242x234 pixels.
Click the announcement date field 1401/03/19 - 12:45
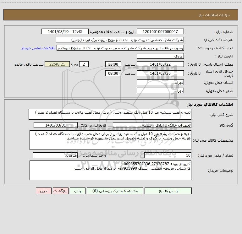(x=65, y=31)
